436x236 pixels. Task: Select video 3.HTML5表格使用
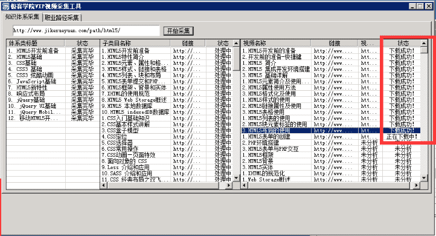[330, 112]
